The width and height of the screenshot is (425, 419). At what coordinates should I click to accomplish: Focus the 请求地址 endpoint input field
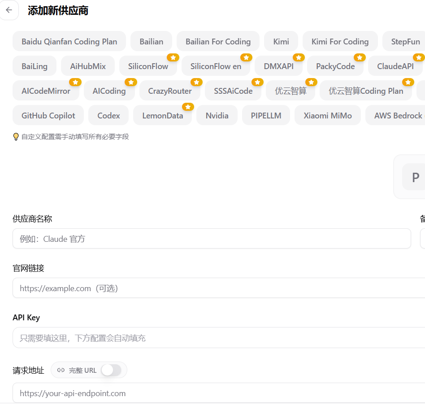(x=219, y=393)
